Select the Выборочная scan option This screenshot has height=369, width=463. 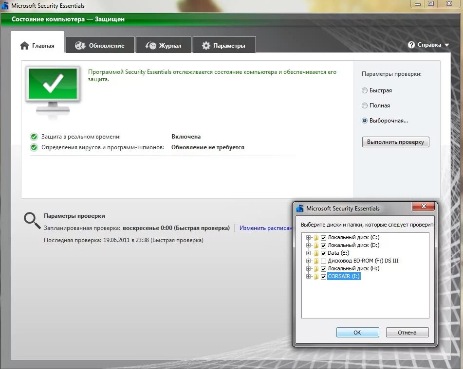(x=365, y=121)
